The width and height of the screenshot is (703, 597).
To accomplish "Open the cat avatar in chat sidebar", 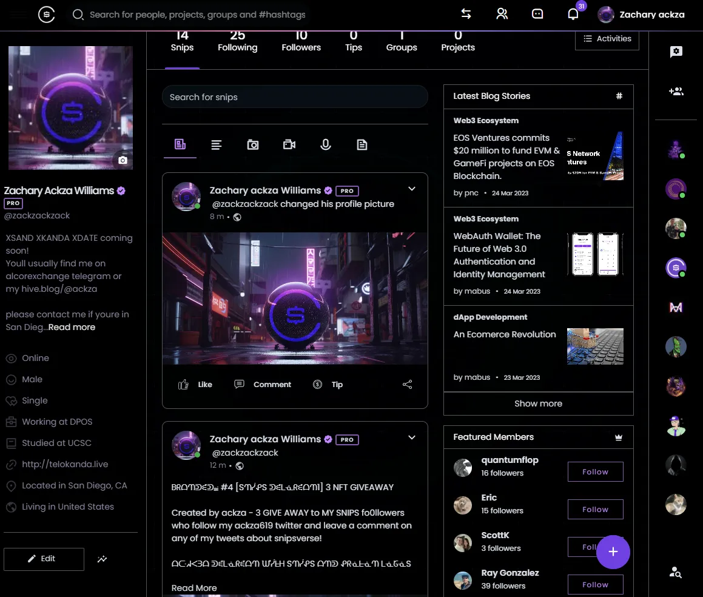I will 676,505.
